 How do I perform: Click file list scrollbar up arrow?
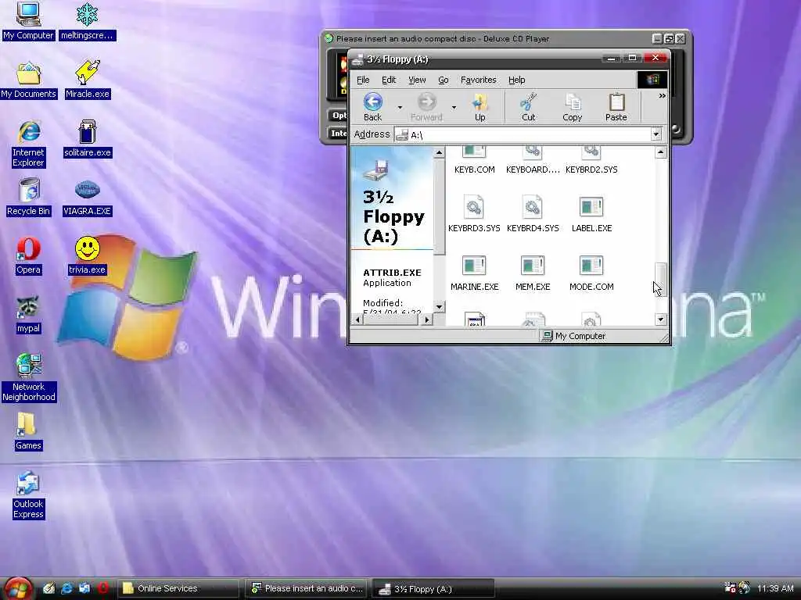(660, 152)
